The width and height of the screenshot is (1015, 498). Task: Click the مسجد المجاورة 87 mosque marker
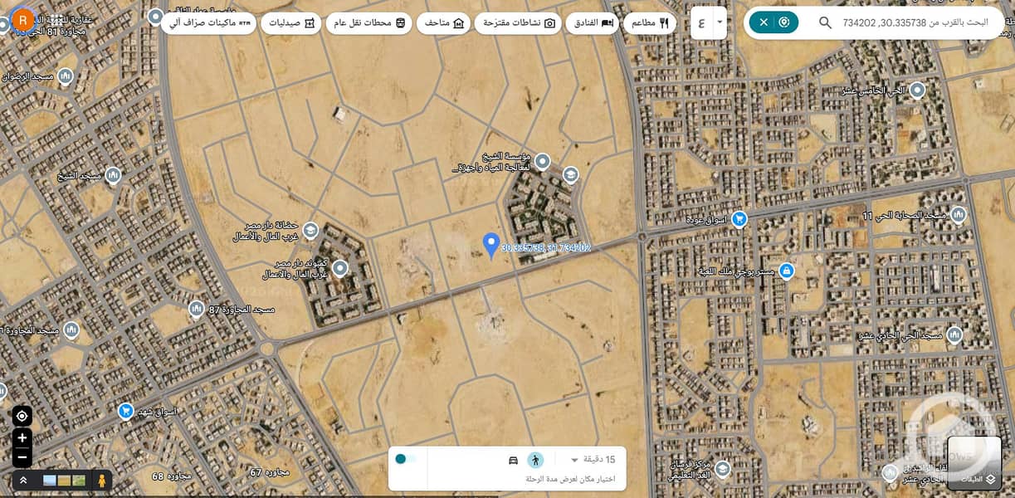[x=196, y=310]
